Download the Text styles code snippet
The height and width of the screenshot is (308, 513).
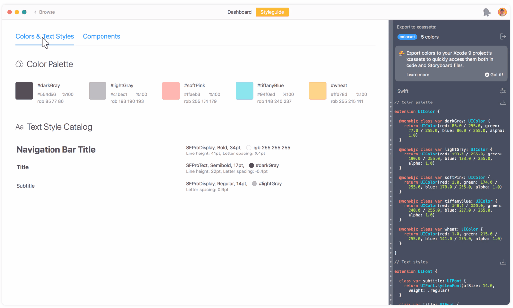[x=503, y=261]
